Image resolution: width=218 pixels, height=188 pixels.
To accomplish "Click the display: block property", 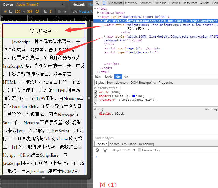I will [112, 113].
